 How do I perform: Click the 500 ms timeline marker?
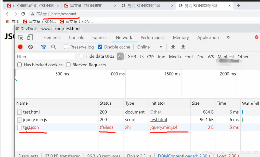click(62, 74)
